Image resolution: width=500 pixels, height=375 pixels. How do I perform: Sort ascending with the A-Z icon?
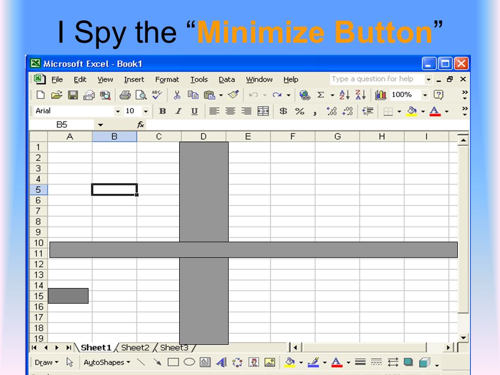344,95
